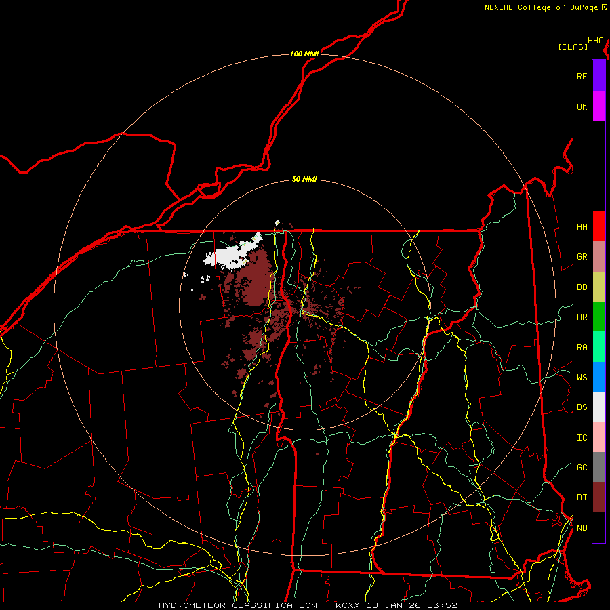Click the ND legend label
Image resolution: width=610 pixels, height=610 pixels.
582,527
